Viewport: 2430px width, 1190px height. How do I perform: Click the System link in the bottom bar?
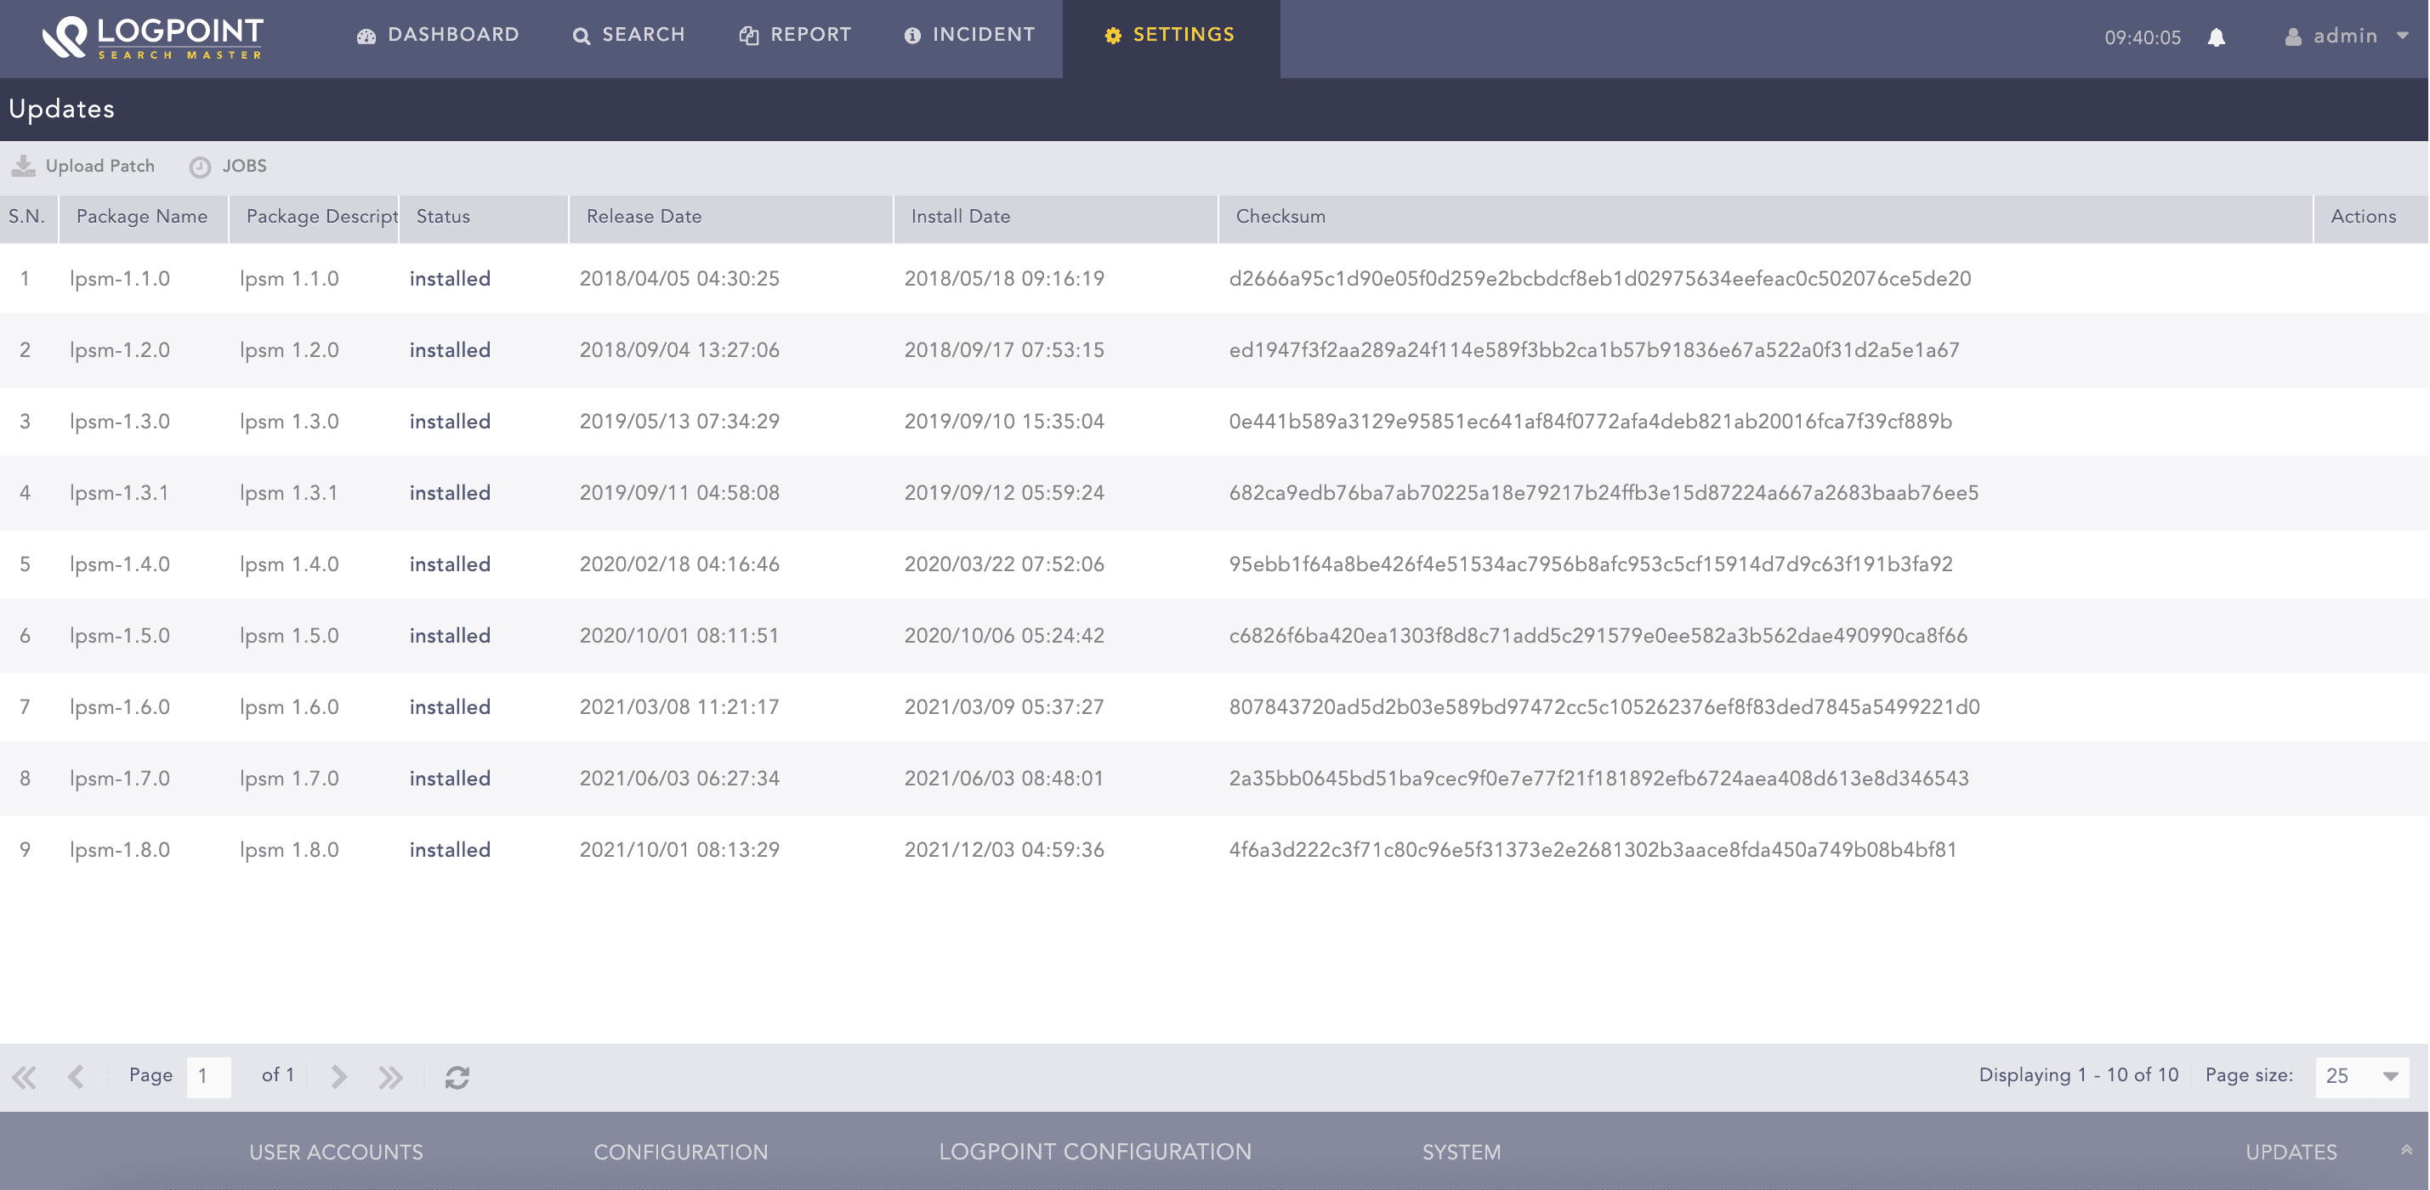tap(1462, 1153)
